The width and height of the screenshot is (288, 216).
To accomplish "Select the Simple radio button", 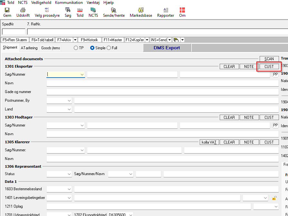I will tap(92, 48).
